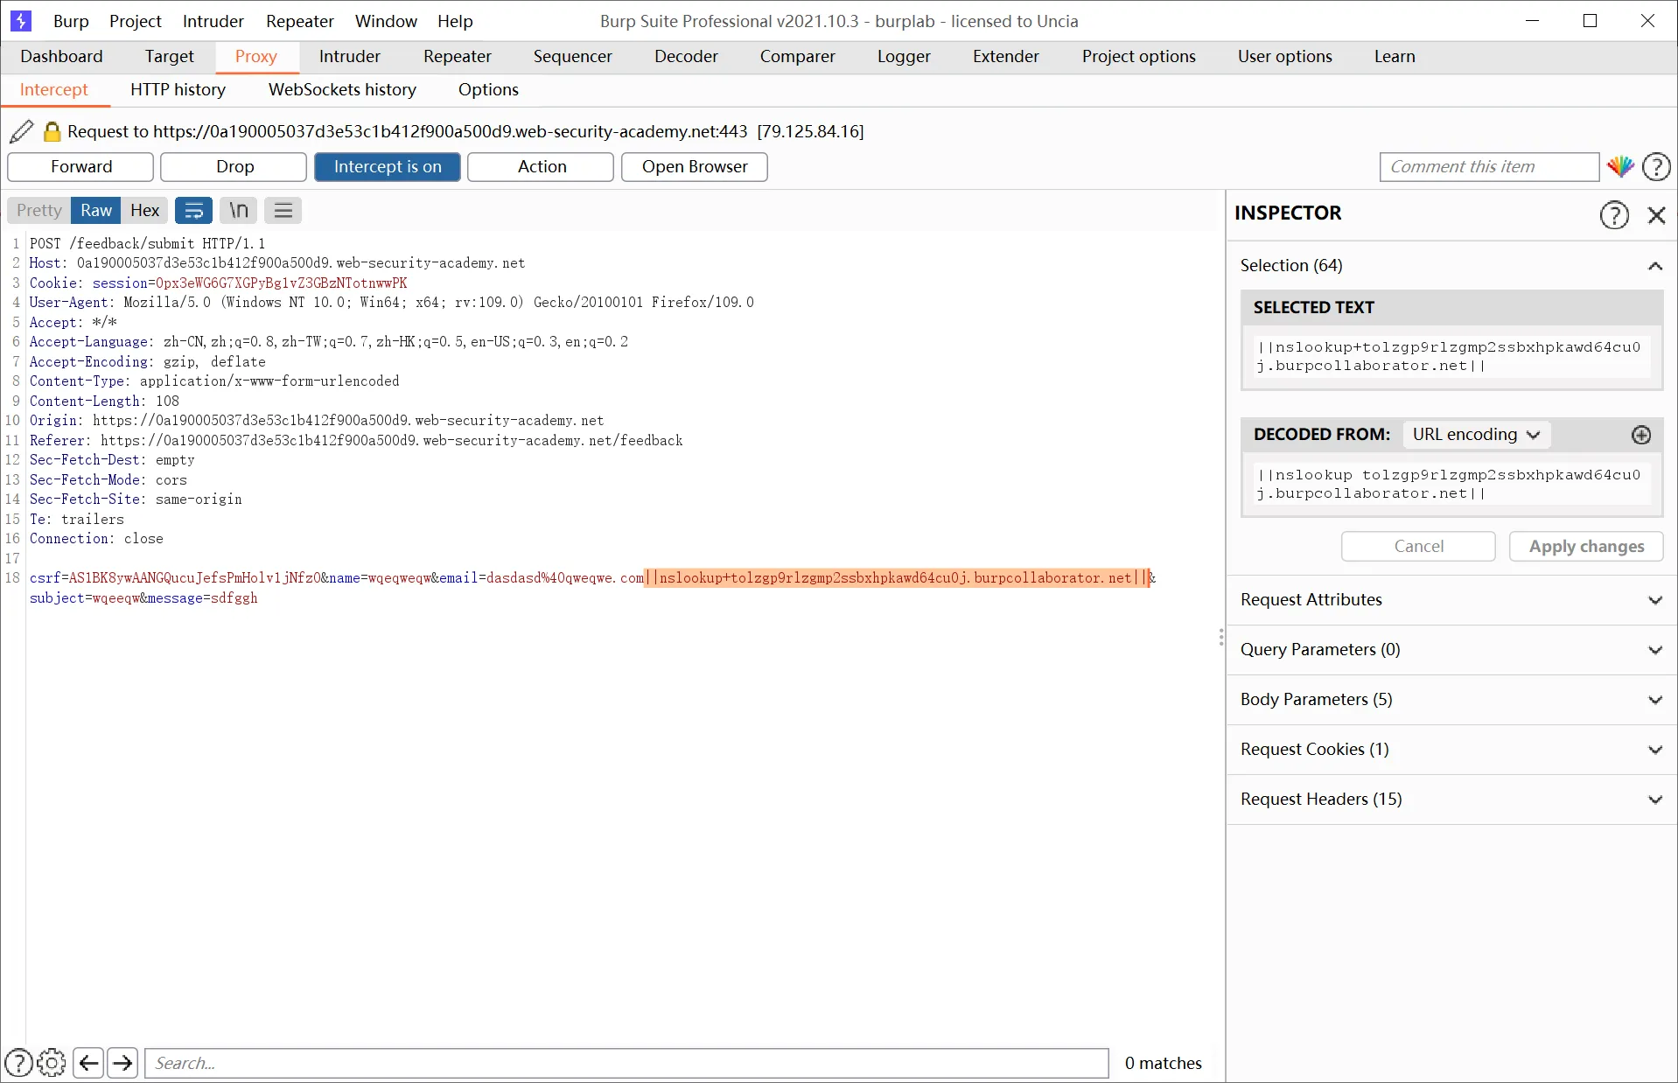Switch to the Comparer tab
Screen dimensions: 1678x1083
point(797,56)
